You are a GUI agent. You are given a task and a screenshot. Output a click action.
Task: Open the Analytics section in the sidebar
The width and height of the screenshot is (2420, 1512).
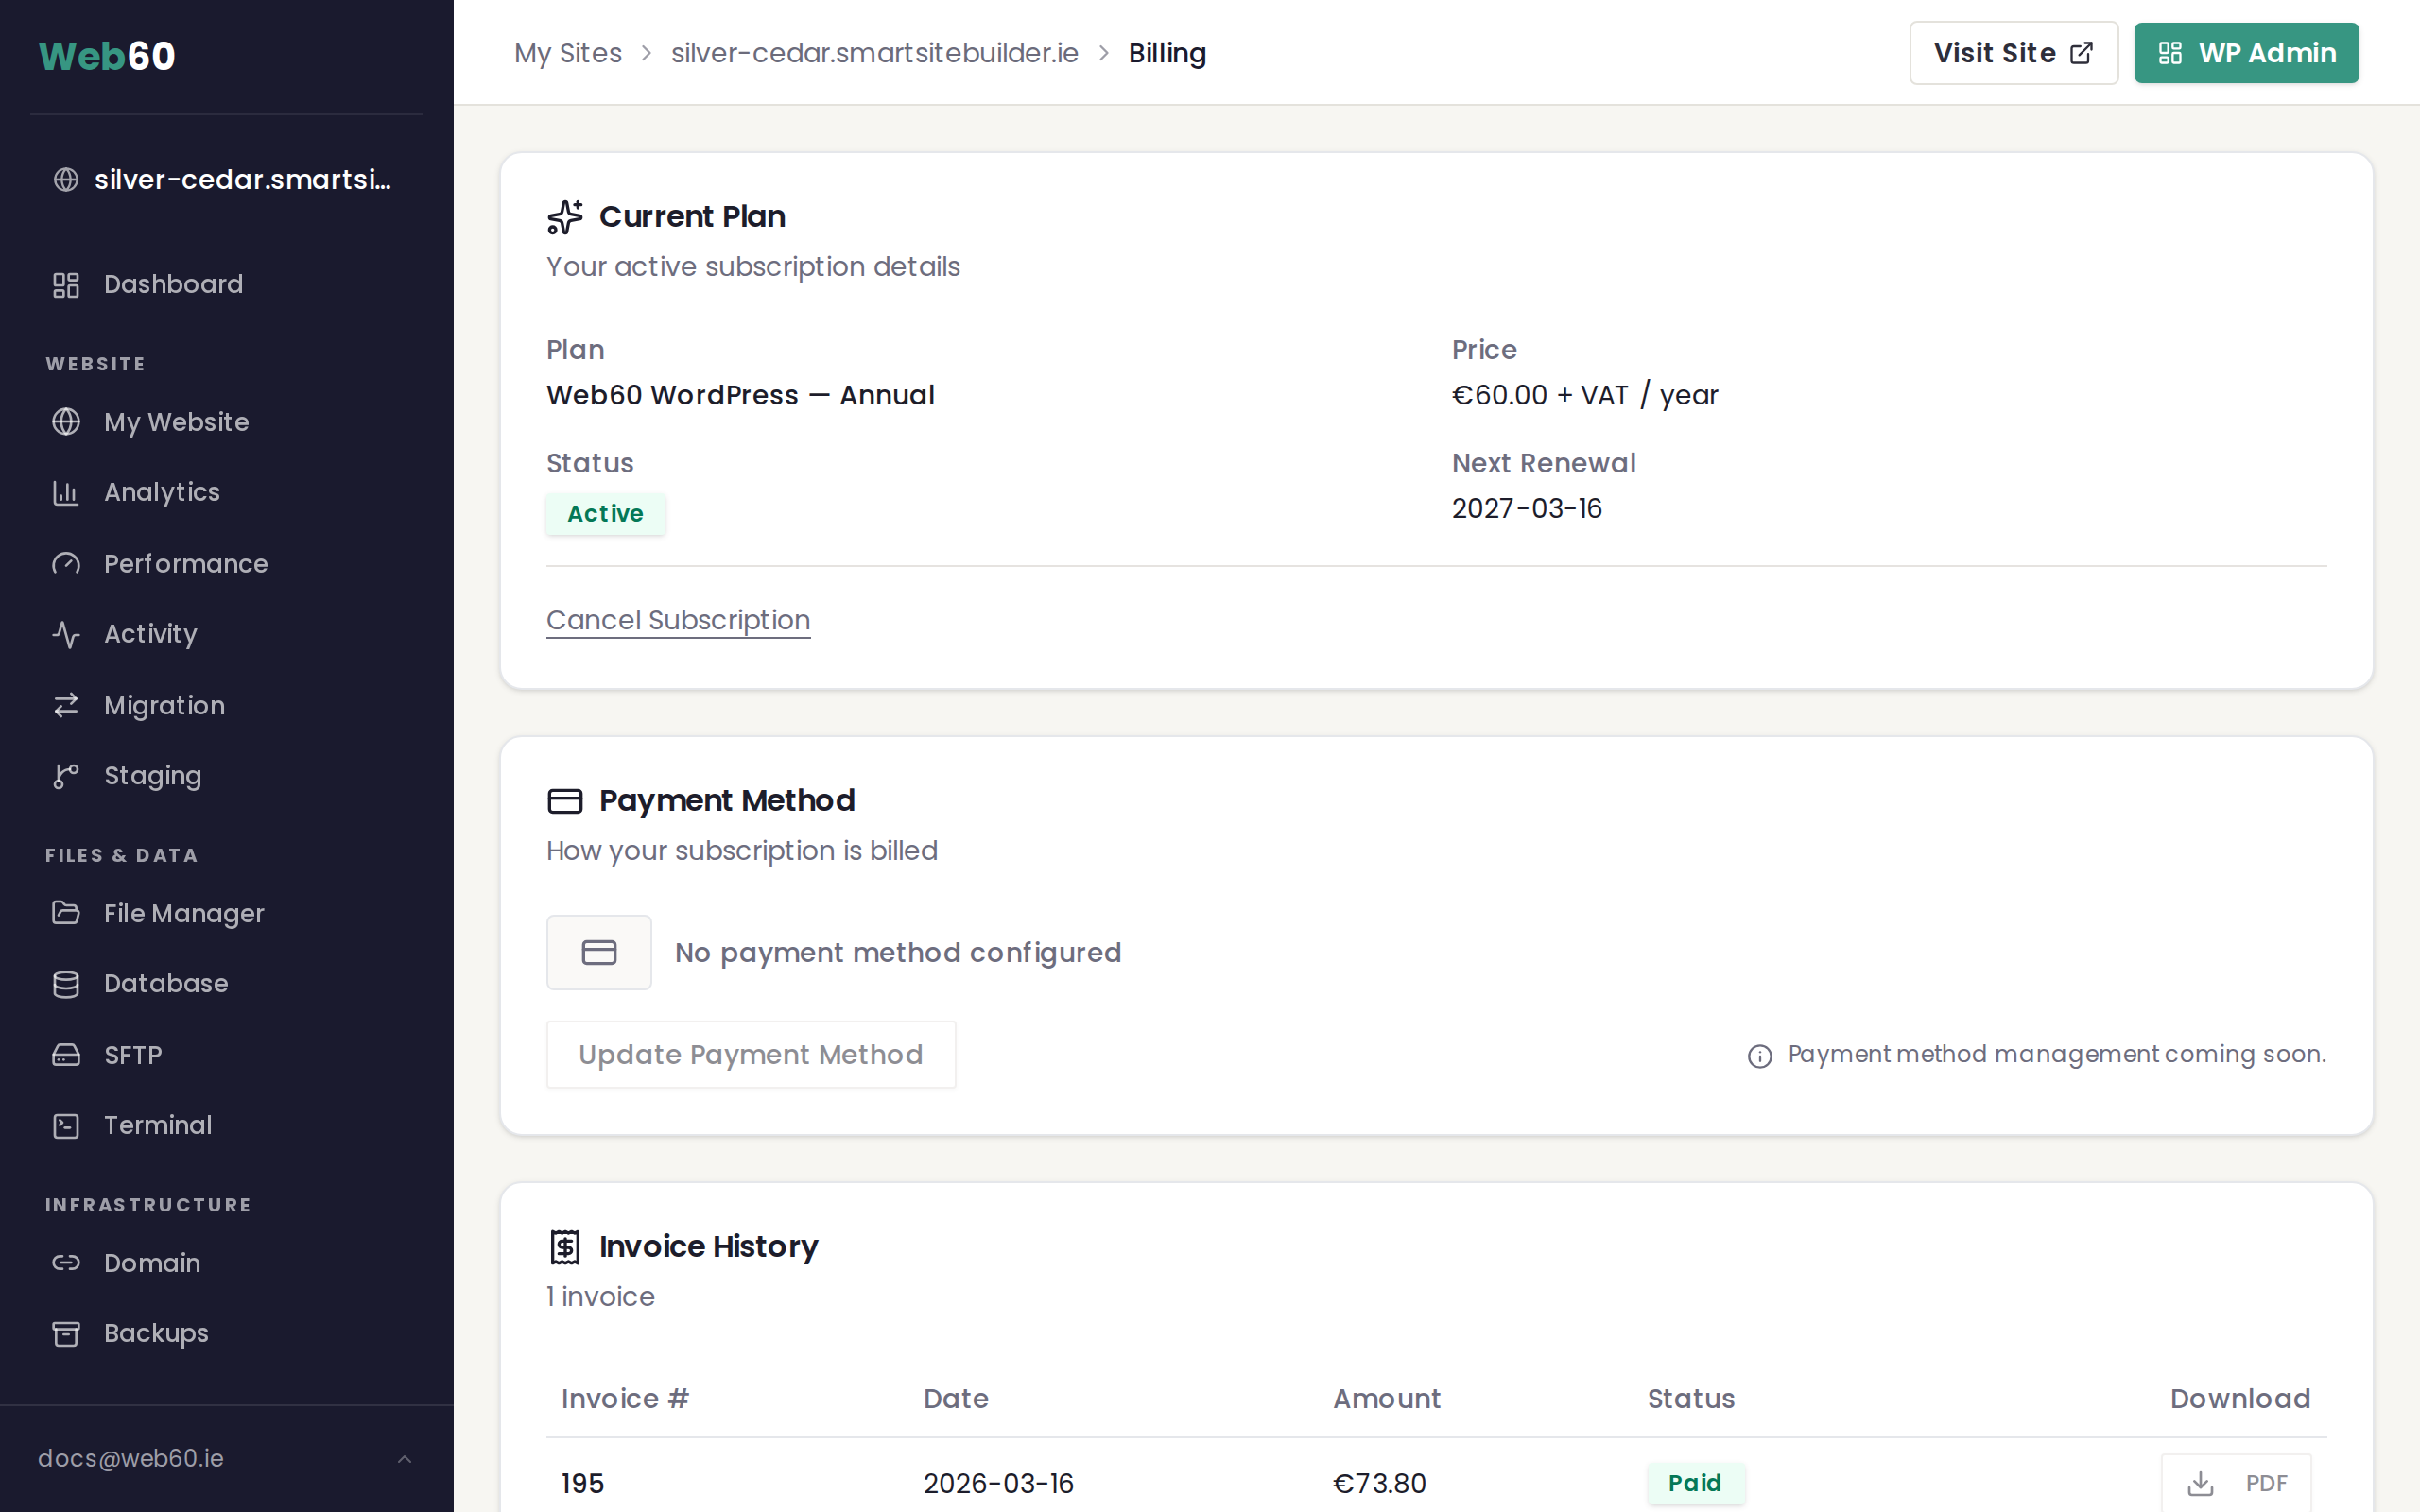click(162, 491)
